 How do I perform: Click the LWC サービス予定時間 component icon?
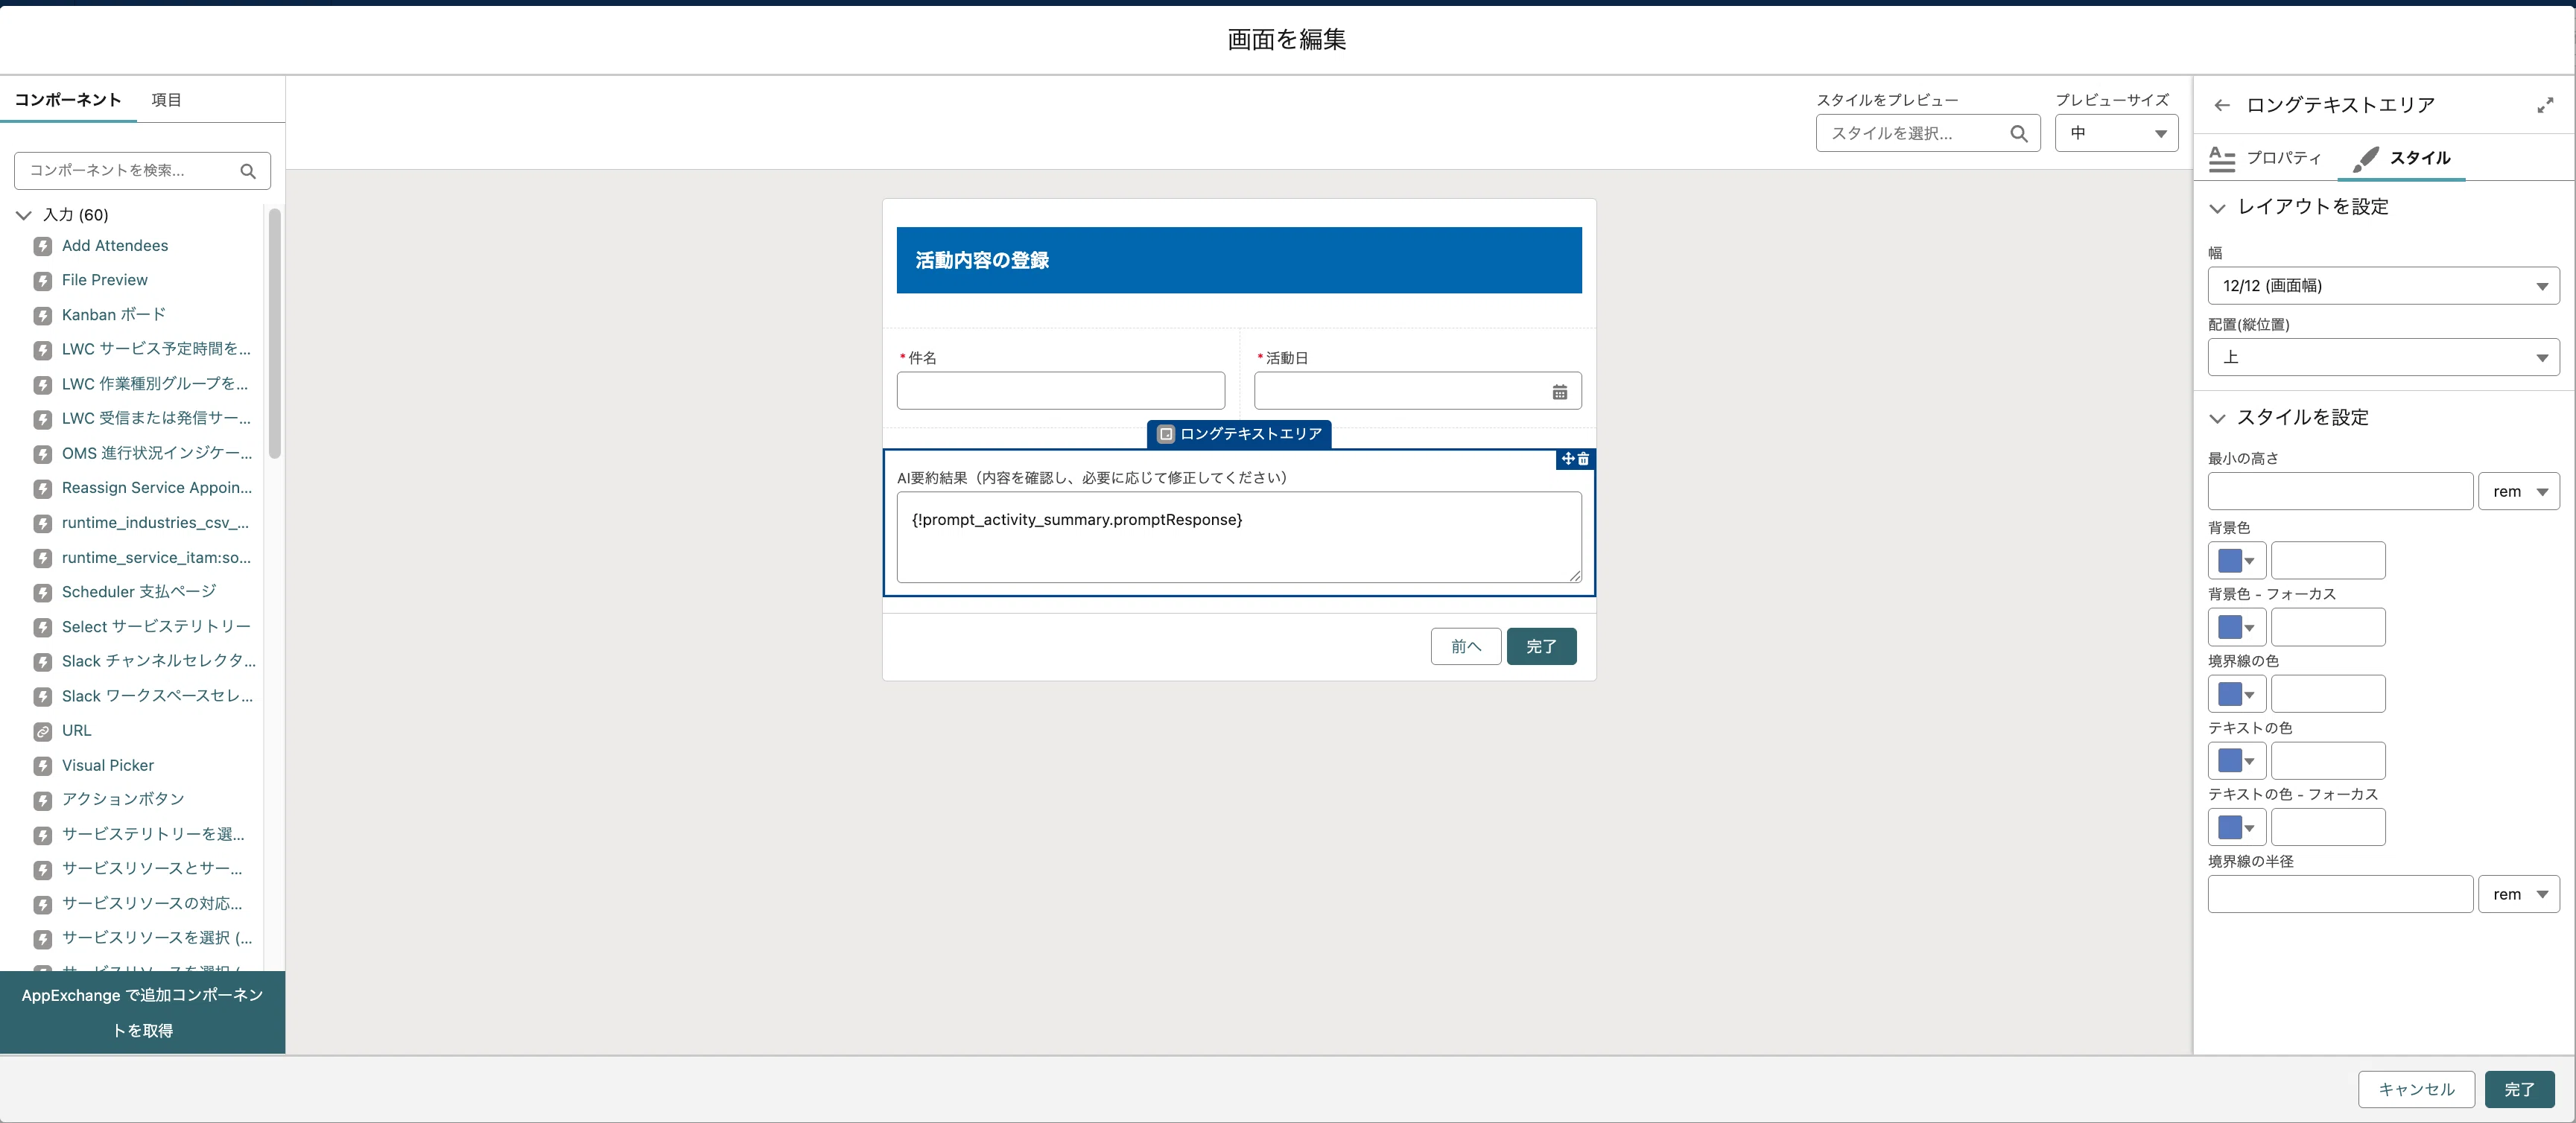(43, 350)
